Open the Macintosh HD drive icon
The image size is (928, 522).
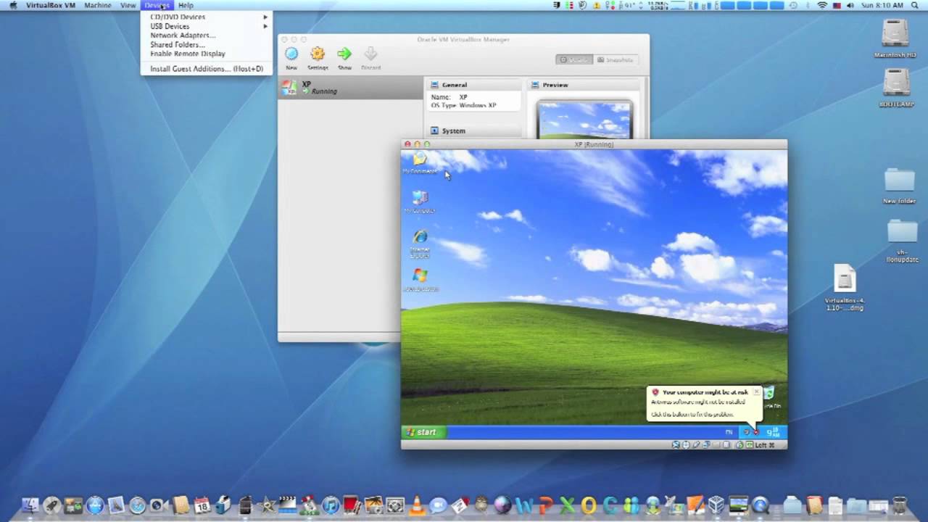pos(895,39)
